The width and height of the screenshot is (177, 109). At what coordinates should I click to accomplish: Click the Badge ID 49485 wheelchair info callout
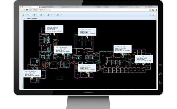pyautogui.click(x=54, y=29)
